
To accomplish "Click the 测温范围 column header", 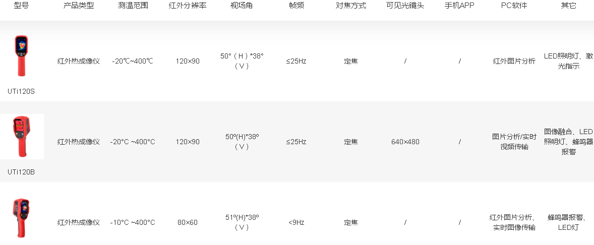I will [133, 6].
